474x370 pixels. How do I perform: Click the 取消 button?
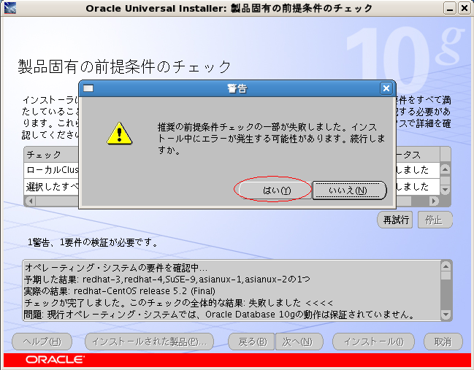(443, 342)
